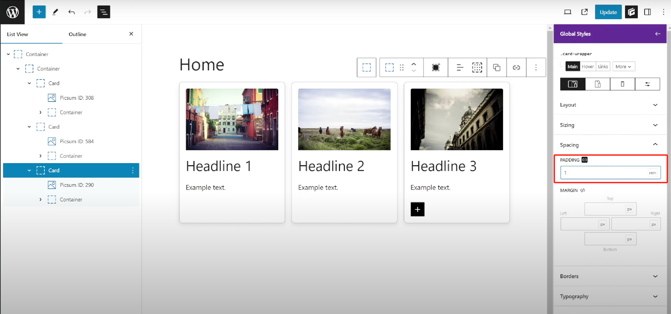Click the padding value input field
The height and width of the screenshot is (314, 671).
[x=603, y=173]
